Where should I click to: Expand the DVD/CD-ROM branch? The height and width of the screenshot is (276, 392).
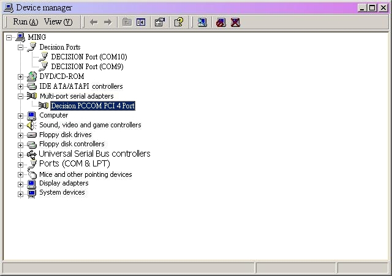click(20, 76)
